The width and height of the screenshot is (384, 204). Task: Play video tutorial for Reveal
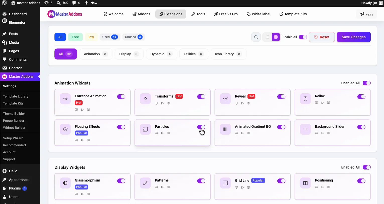point(242,103)
